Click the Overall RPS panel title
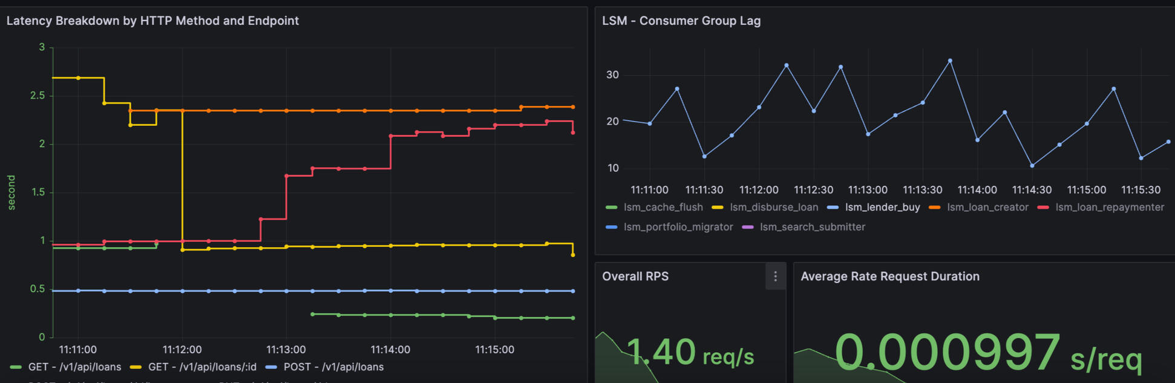Viewport: 1175px width, 383px height. [x=635, y=277]
